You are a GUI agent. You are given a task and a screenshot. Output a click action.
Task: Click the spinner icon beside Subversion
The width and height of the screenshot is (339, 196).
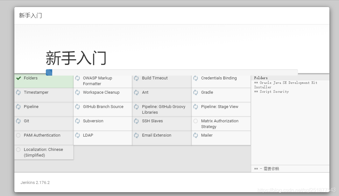[77, 121]
